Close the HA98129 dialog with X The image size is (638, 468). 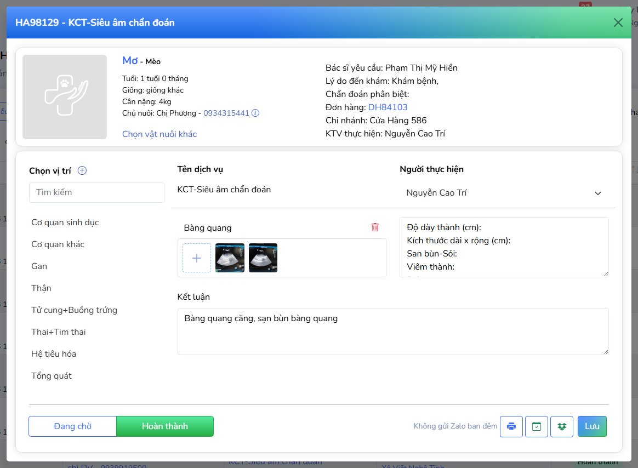(618, 22)
